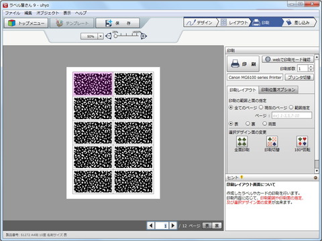The height and width of the screenshot is (241, 322).
Task: Click the large 印刷 print button
Action: 243,64
